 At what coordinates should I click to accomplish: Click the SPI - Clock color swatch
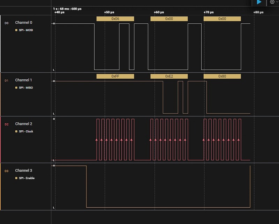click(16, 131)
